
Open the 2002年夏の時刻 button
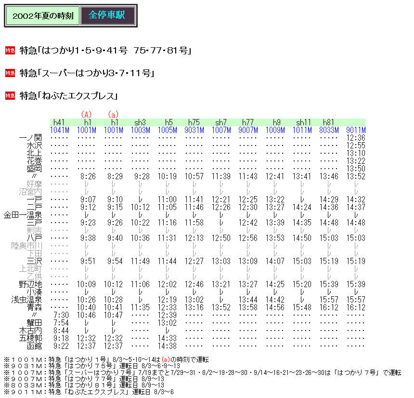coord(43,16)
